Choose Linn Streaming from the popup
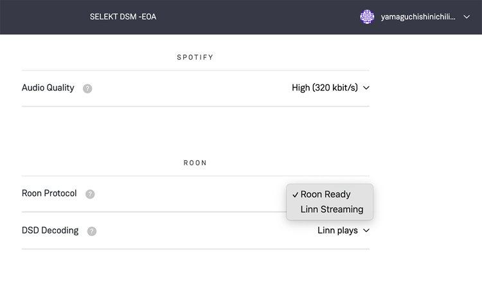 (332, 210)
